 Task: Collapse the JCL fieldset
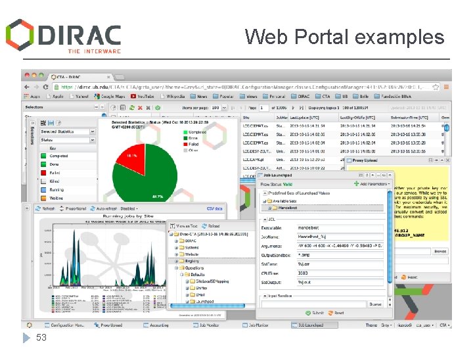coord(265,220)
